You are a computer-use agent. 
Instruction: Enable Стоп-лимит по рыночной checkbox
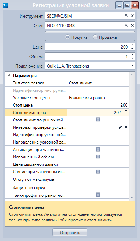tap(98, 120)
